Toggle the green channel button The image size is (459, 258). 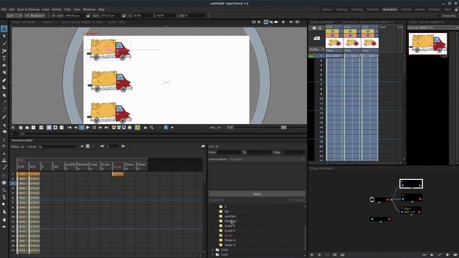click(x=119, y=128)
